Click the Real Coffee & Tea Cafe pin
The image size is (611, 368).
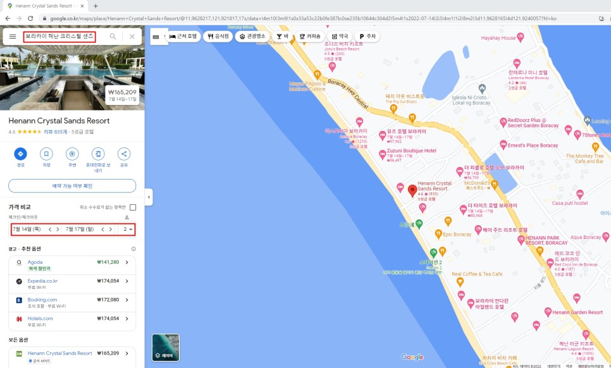coord(460,282)
